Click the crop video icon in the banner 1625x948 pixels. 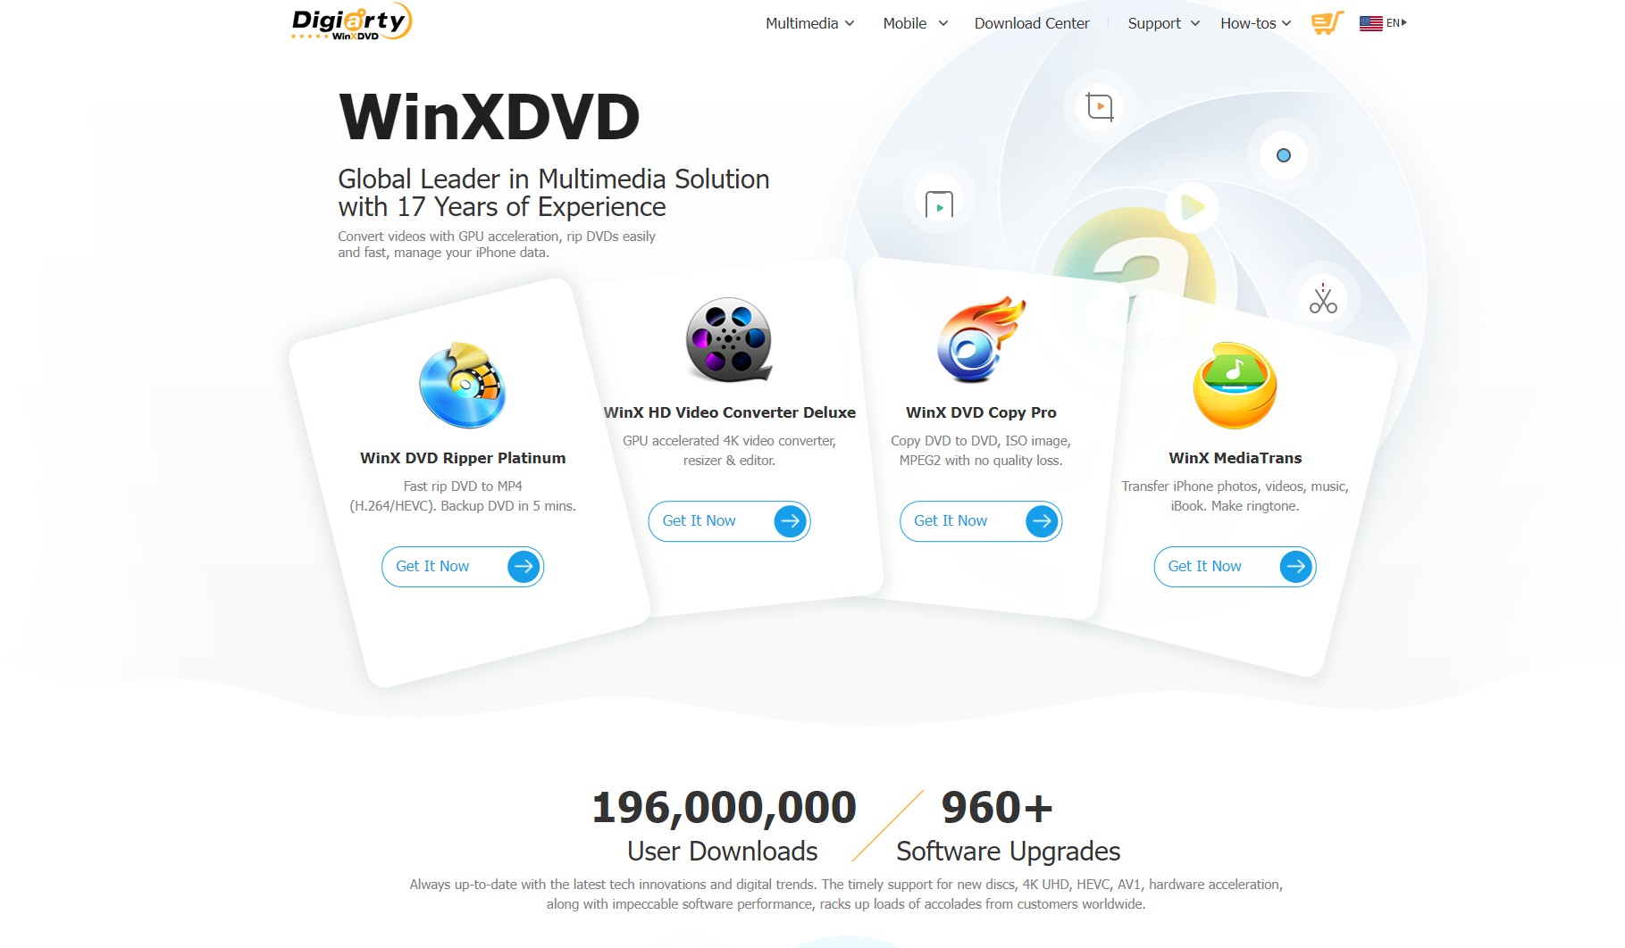coord(1100,107)
